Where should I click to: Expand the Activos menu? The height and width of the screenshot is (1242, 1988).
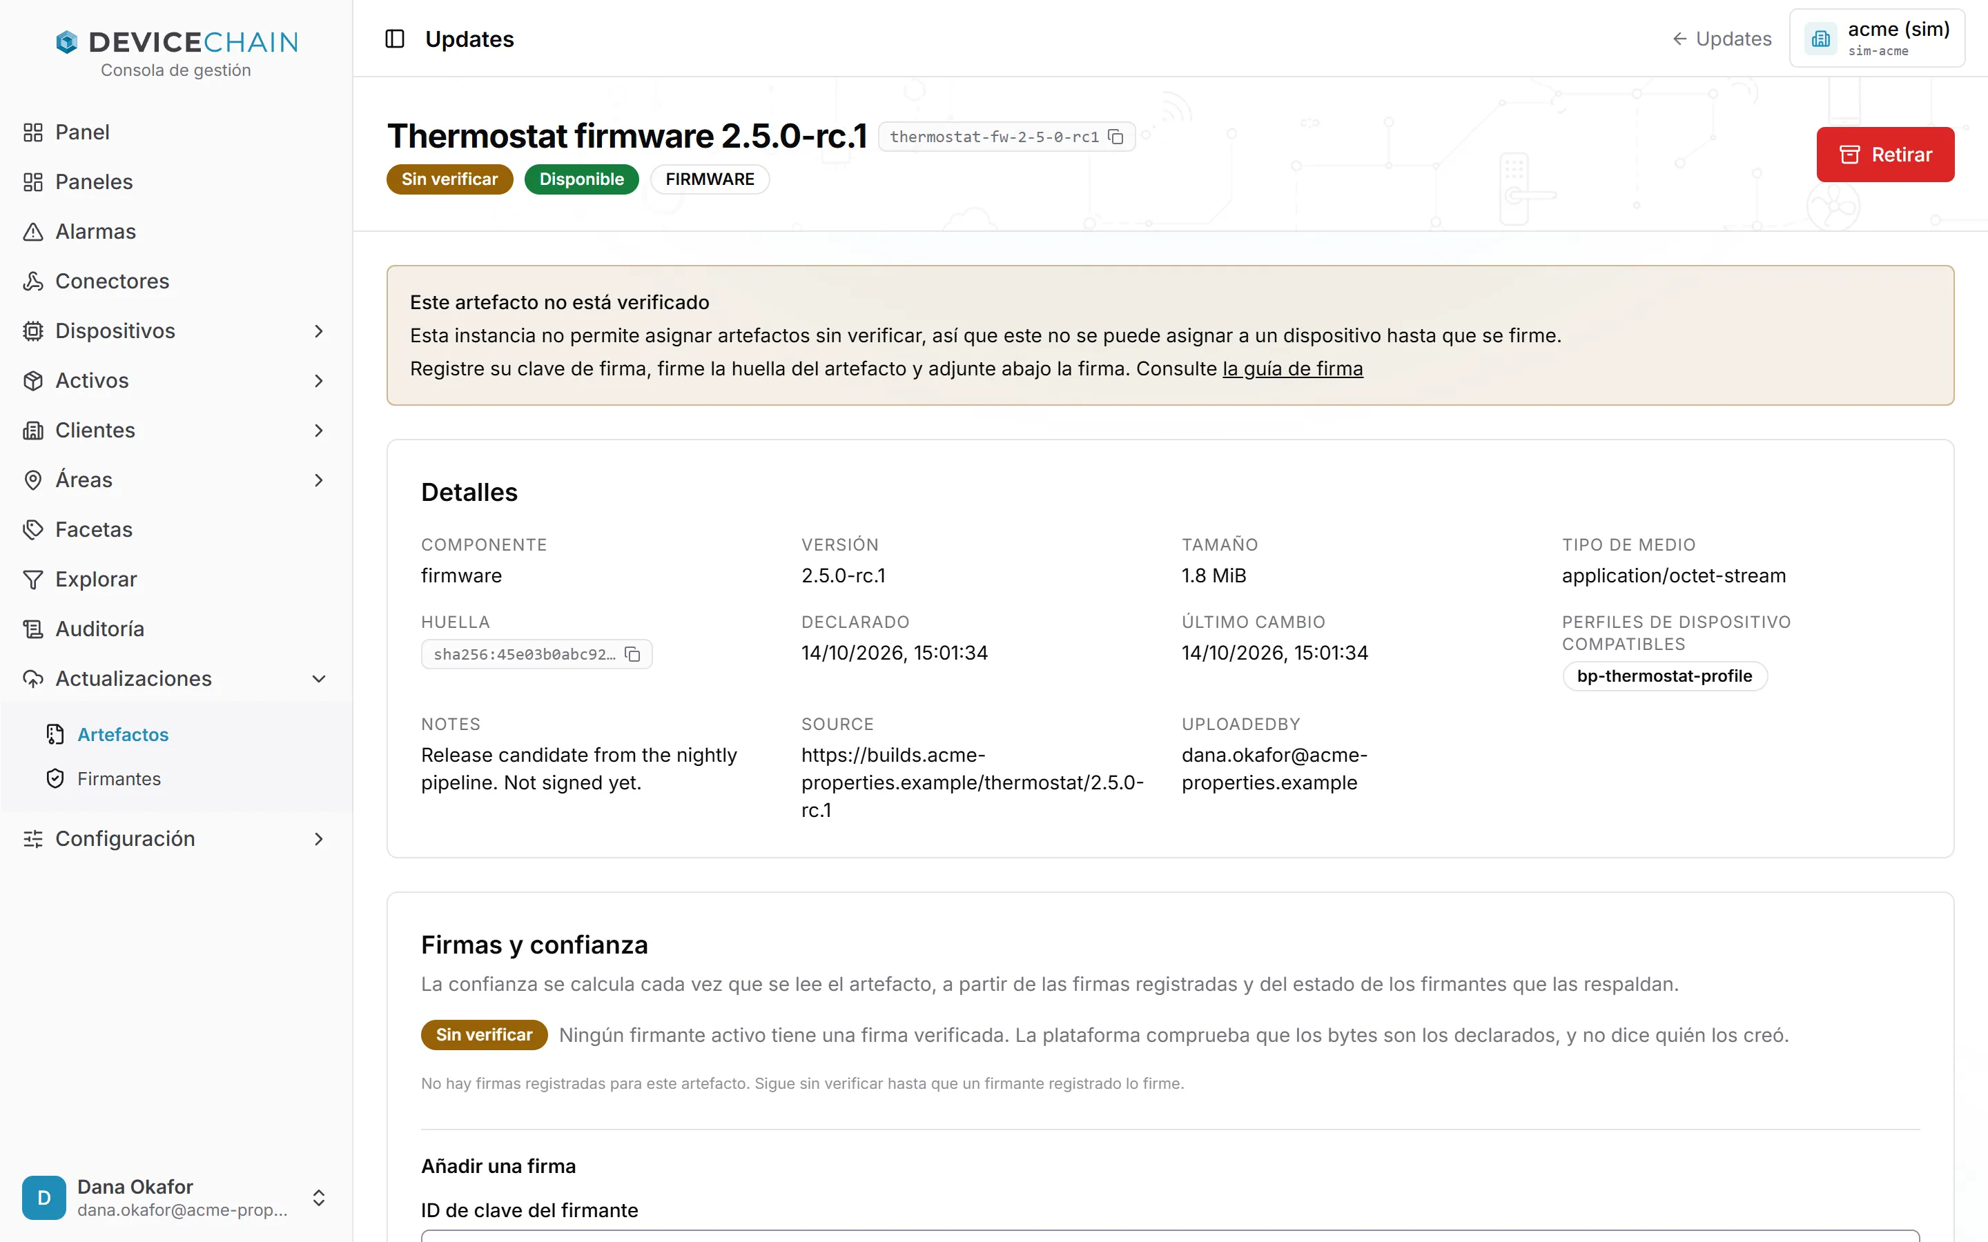tap(177, 380)
